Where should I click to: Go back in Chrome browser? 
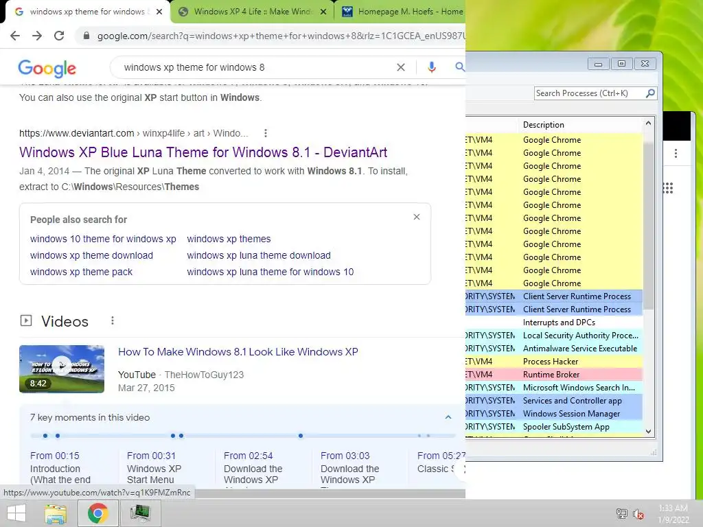15,36
